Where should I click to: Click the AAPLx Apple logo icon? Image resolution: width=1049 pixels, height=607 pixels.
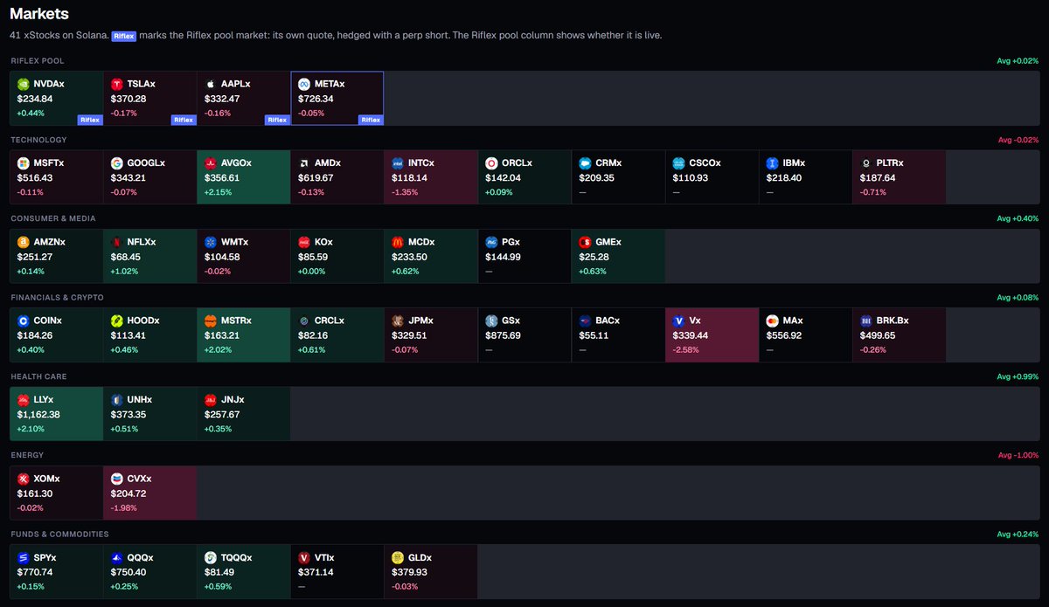pos(211,84)
